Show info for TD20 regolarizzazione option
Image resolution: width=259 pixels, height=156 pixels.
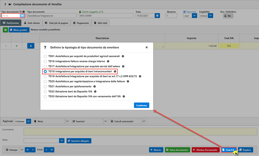tap(128, 81)
